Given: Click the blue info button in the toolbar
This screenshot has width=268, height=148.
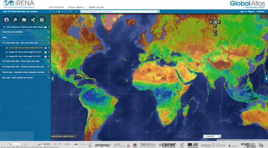Looking at the screenshot, I should (x=77, y=12).
